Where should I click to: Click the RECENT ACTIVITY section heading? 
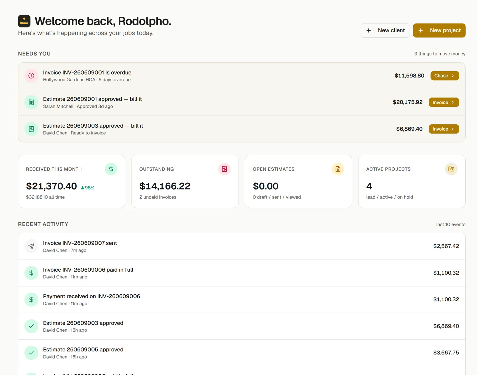(43, 224)
